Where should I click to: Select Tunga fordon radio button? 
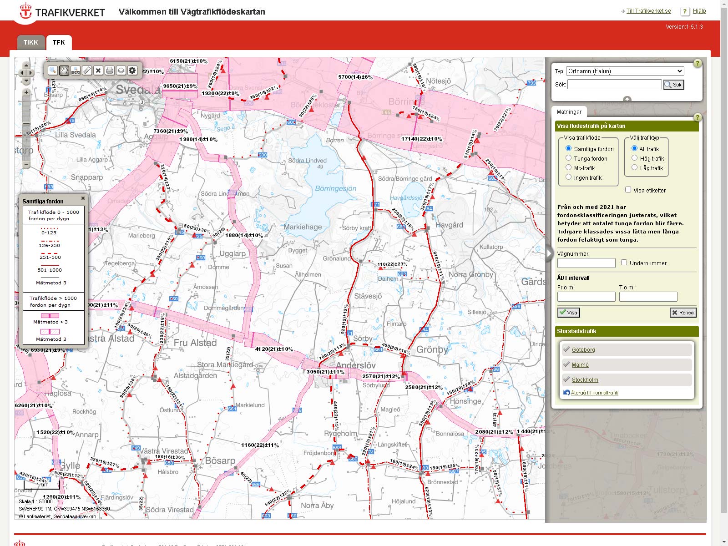[568, 158]
